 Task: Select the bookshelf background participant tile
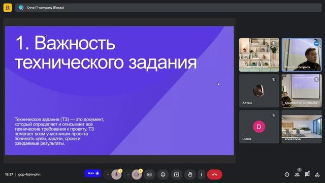tap(259, 55)
